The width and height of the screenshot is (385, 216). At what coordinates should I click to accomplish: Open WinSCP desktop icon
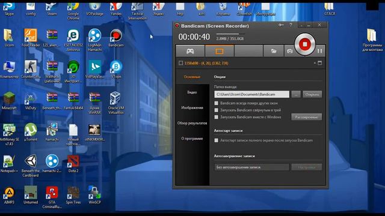(x=94, y=195)
